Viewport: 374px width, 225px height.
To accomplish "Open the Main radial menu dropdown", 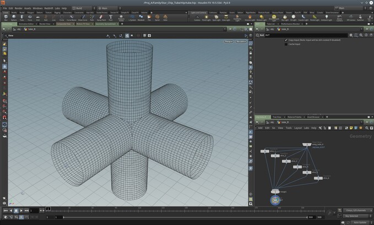I will (109, 8).
